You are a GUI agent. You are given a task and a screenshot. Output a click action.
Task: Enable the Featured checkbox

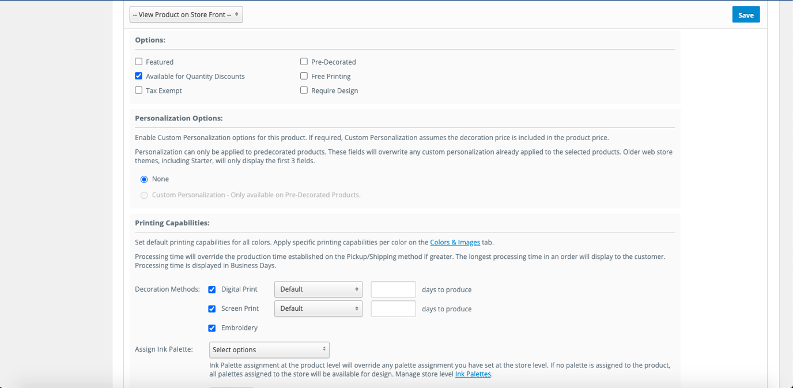tap(138, 61)
